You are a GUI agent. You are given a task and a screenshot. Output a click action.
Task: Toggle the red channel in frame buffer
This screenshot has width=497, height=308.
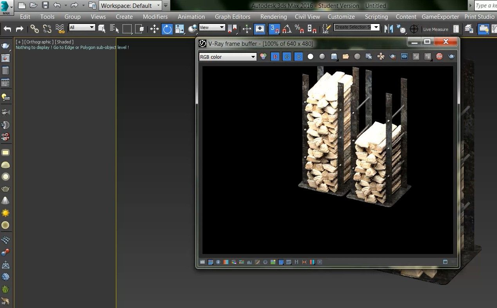275,57
